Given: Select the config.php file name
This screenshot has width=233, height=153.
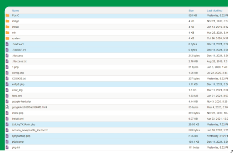Looking at the screenshot, I should coord(18,73).
